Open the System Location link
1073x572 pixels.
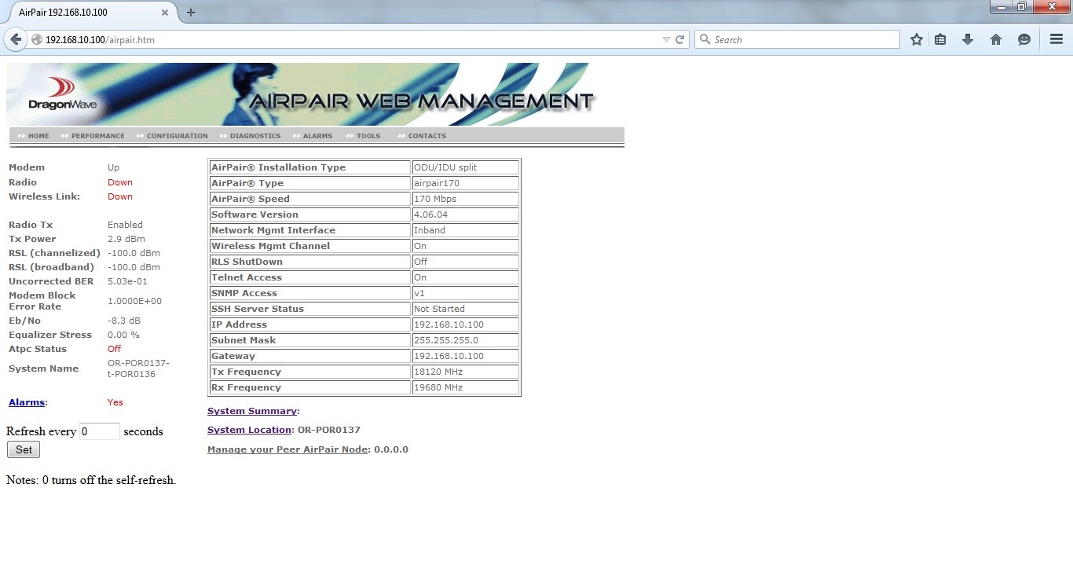(250, 430)
